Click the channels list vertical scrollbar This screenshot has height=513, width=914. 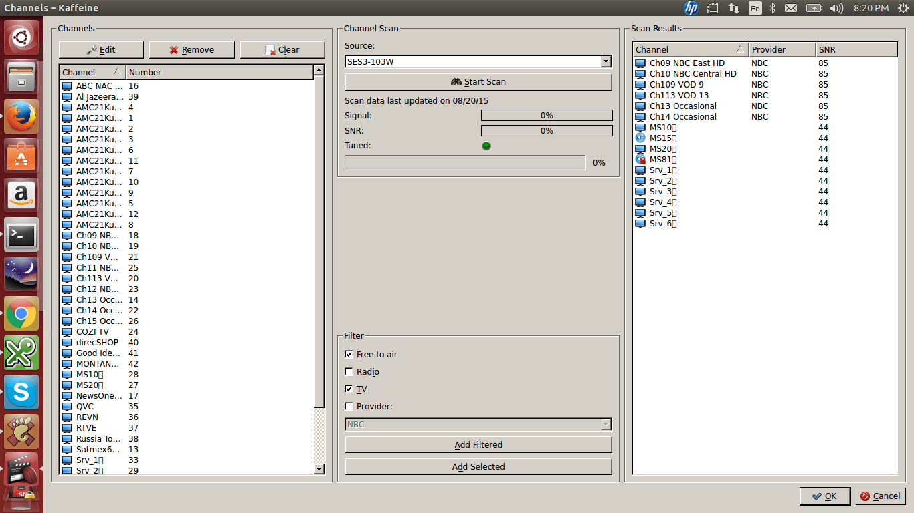pos(319,240)
